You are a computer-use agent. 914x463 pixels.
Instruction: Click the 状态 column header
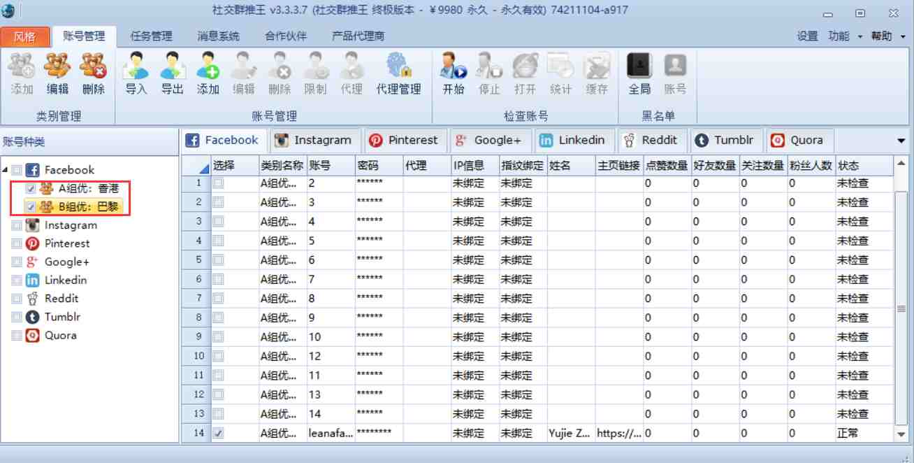[864, 165]
